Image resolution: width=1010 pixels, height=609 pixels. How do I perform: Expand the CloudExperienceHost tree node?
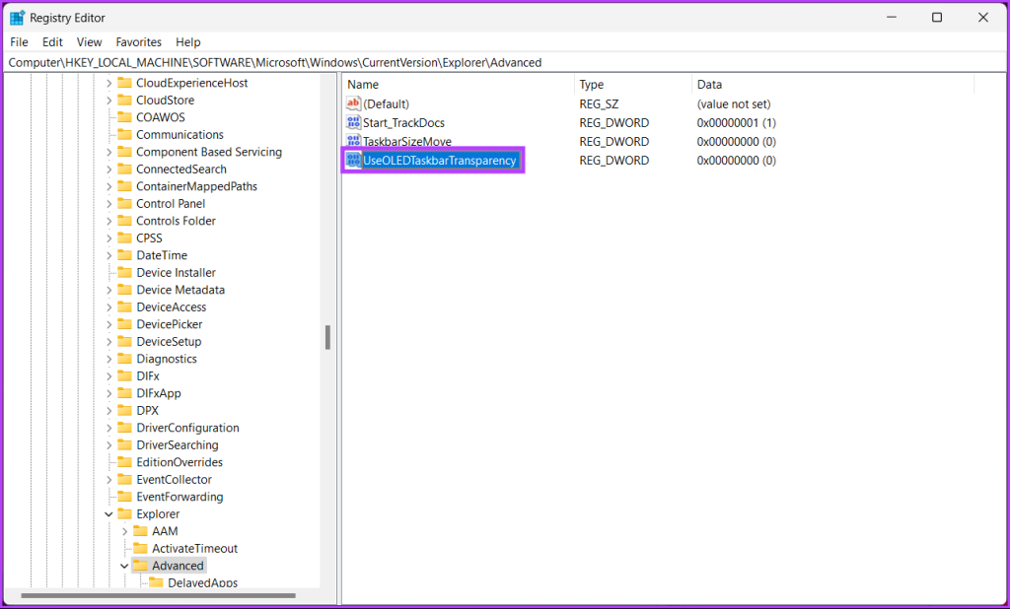coord(108,83)
